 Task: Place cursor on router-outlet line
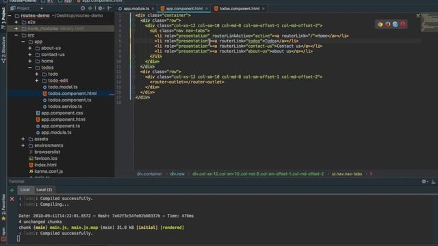click(187, 82)
